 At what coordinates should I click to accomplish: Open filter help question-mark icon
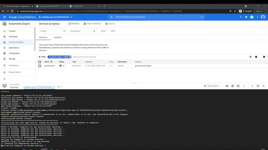click(256, 57)
